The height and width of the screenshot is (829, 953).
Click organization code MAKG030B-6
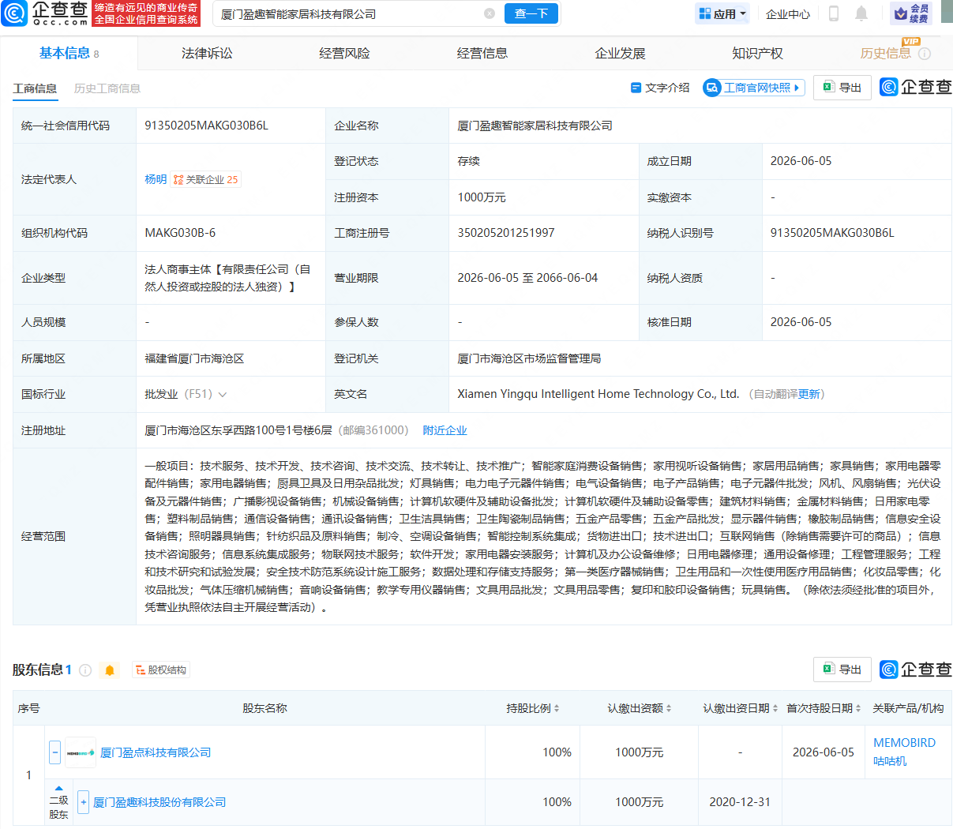(x=180, y=233)
